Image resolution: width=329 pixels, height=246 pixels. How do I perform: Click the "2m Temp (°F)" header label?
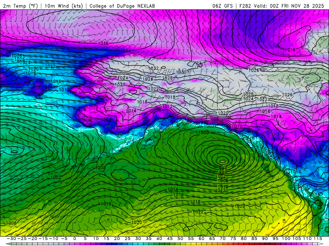coord(20,6)
